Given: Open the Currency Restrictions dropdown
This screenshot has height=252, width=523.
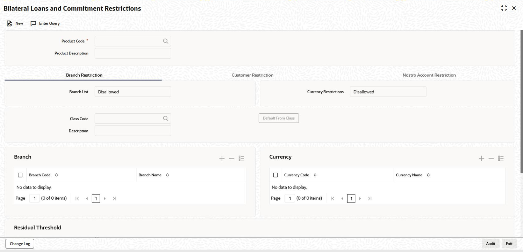Looking at the screenshot, I should pos(388,92).
